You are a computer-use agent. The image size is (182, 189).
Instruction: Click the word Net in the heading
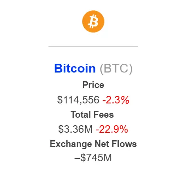click(102, 144)
